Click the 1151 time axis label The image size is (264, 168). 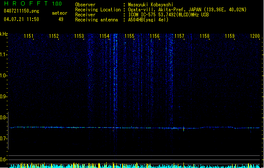[29, 36]
